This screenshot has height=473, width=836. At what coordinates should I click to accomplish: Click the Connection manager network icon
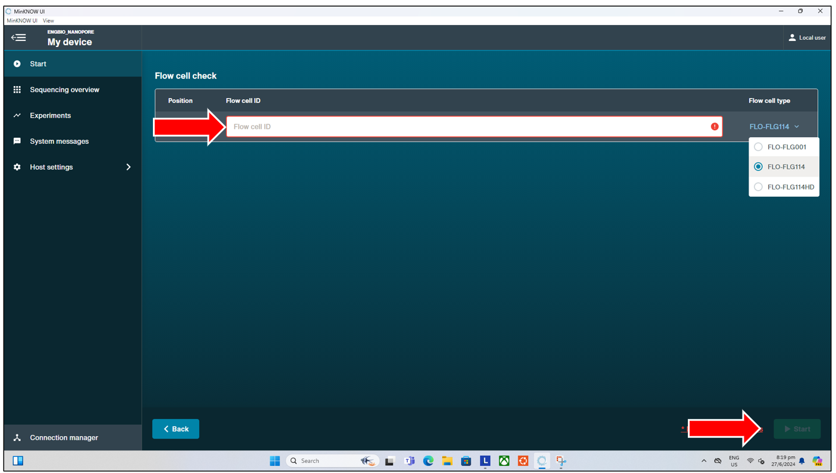click(17, 437)
